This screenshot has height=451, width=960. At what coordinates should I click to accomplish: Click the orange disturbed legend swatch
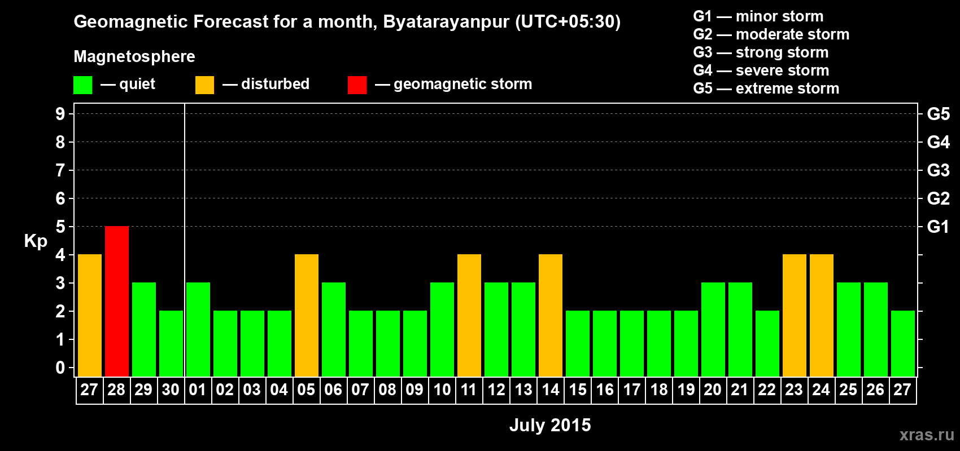(x=205, y=85)
